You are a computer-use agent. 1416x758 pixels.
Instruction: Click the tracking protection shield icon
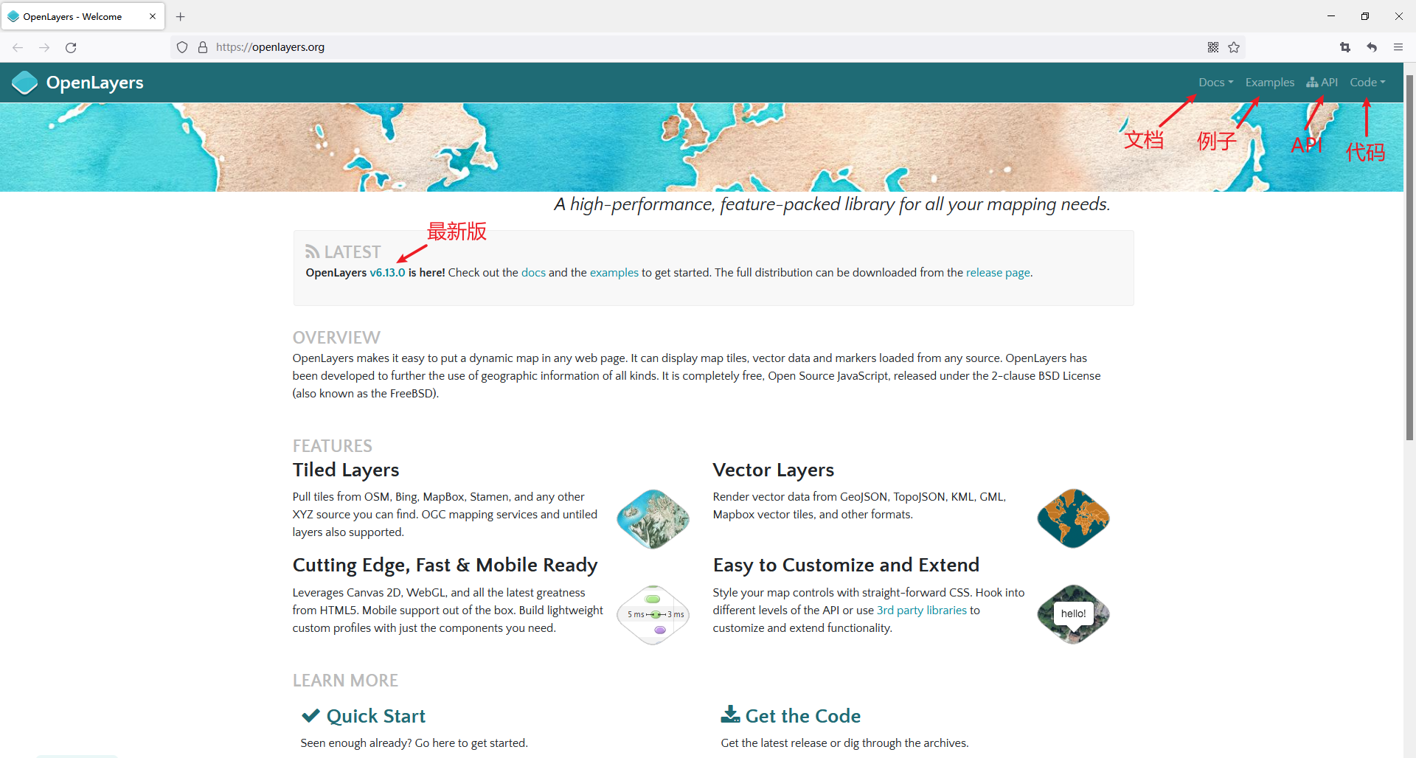(x=182, y=47)
